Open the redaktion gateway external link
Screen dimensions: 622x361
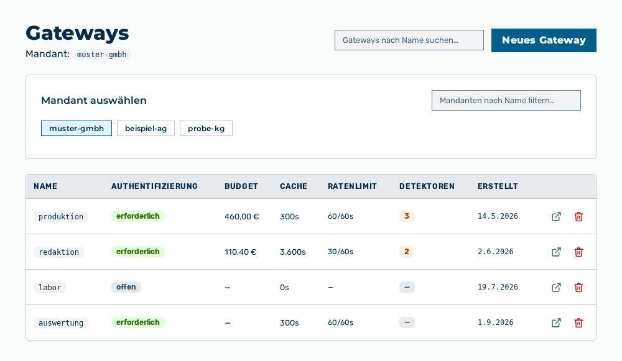556,252
